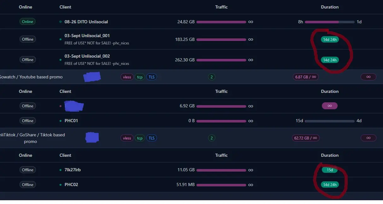Click the 14d 24h duration badge for Unlisocial_002
383x204 pixels.
point(330,60)
